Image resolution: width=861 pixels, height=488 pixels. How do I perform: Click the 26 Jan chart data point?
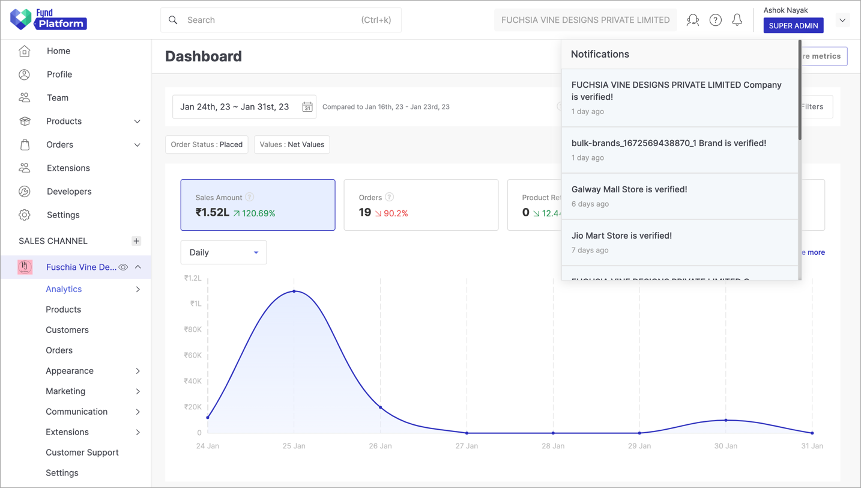tap(381, 407)
